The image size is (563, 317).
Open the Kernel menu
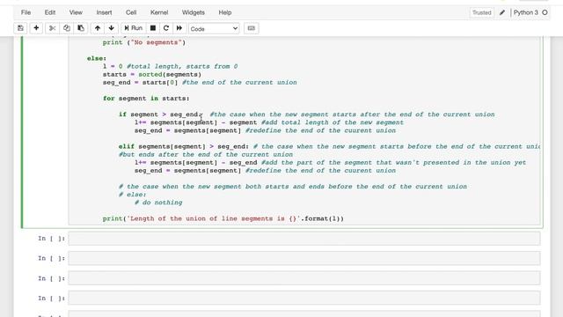pos(159,12)
